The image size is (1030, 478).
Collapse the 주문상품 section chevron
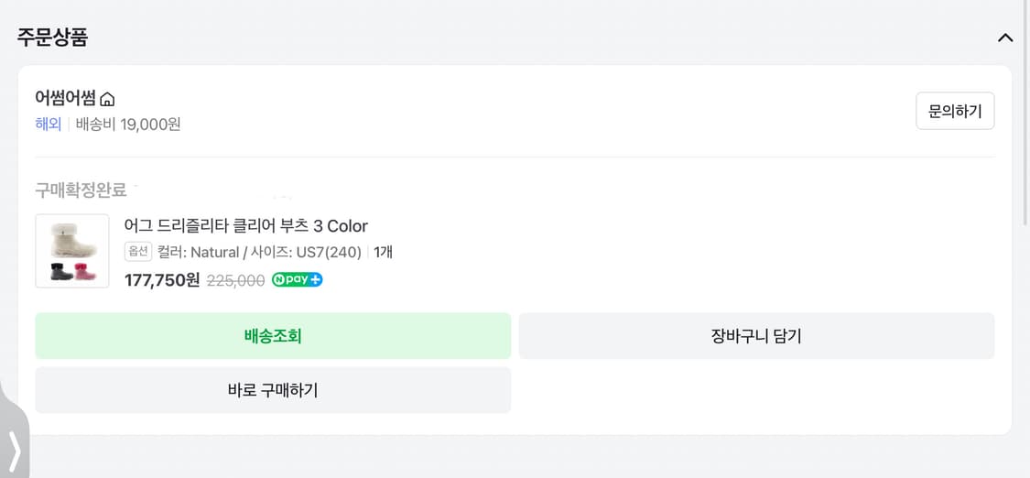tap(1004, 38)
